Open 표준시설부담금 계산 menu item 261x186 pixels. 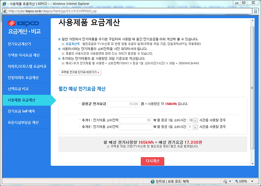point(23,122)
